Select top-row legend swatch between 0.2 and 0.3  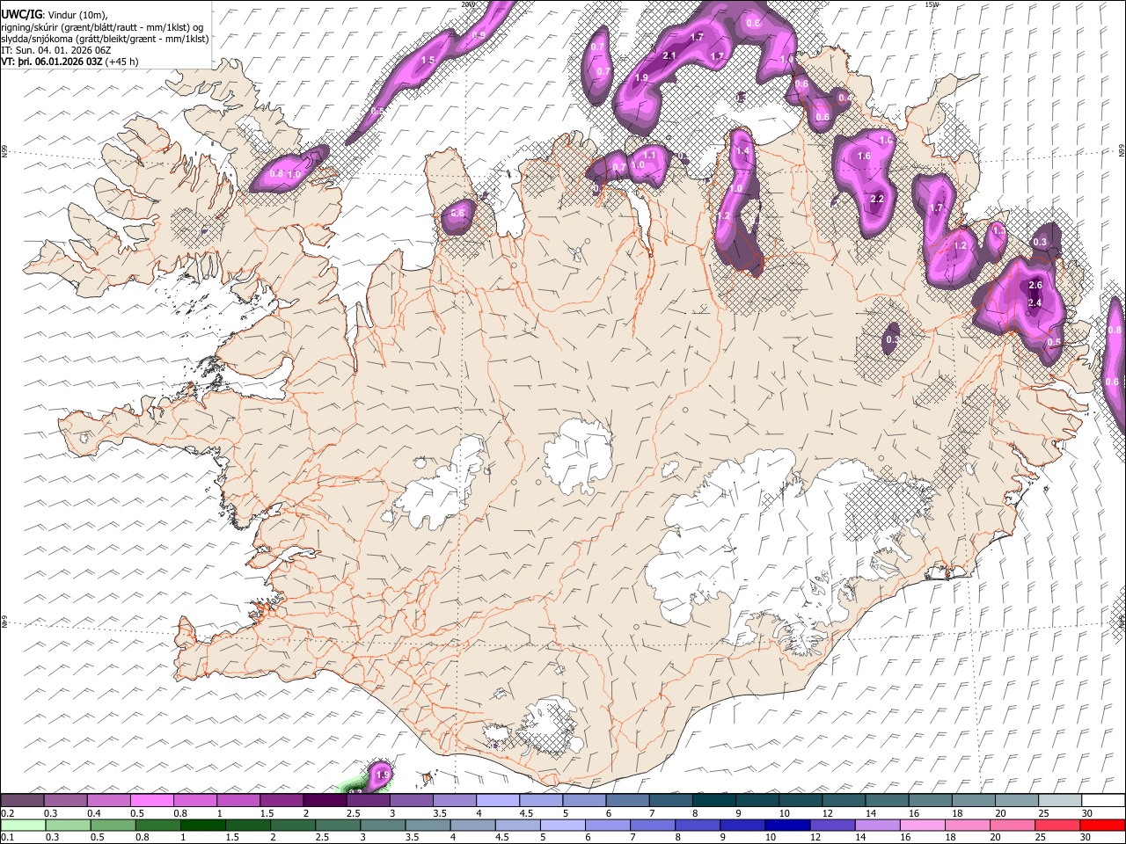coord(22,800)
